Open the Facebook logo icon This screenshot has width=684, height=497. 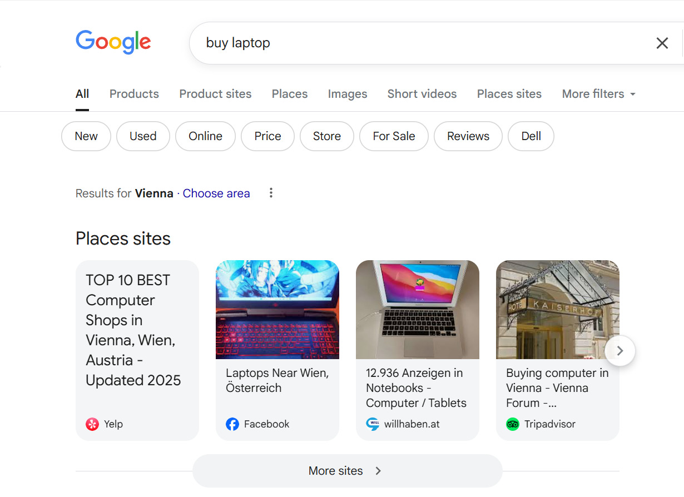click(x=232, y=424)
